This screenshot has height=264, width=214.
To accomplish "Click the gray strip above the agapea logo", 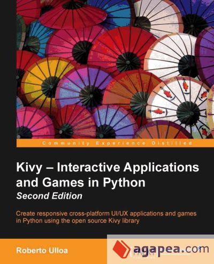I will click(160, 237).
